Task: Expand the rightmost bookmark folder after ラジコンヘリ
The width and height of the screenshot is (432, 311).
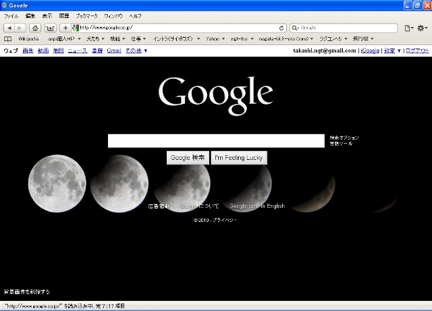Action: (363, 39)
